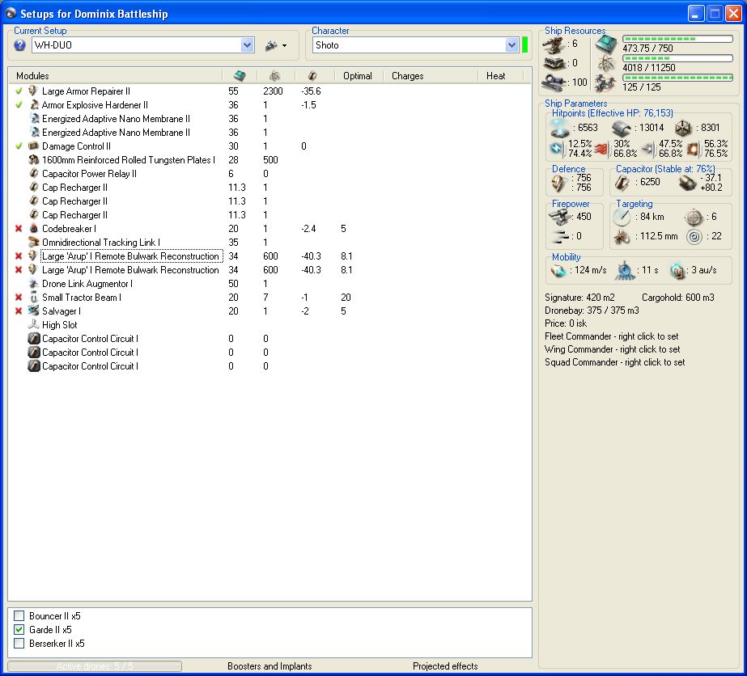Select first Large 'Arup' I Remote Bulwark Reconstruction row

[270, 256]
